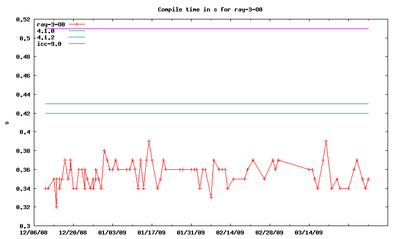Click the icc-9.0 legend line sample
This screenshot has width=398, height=239.
[x=77, y=44]
